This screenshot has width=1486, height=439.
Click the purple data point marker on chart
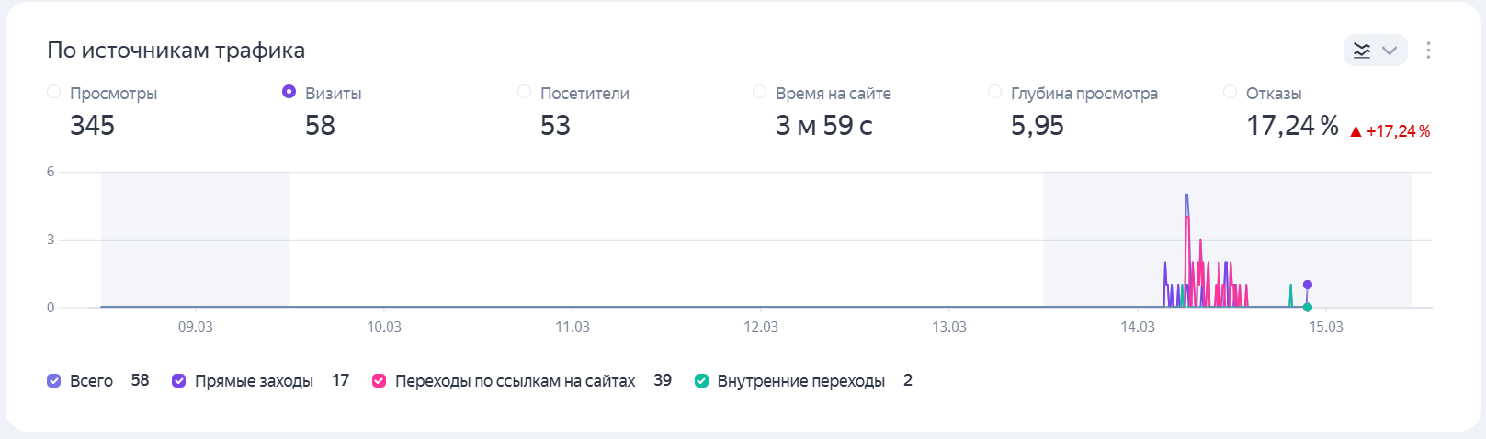click(x=1308, y=285)
